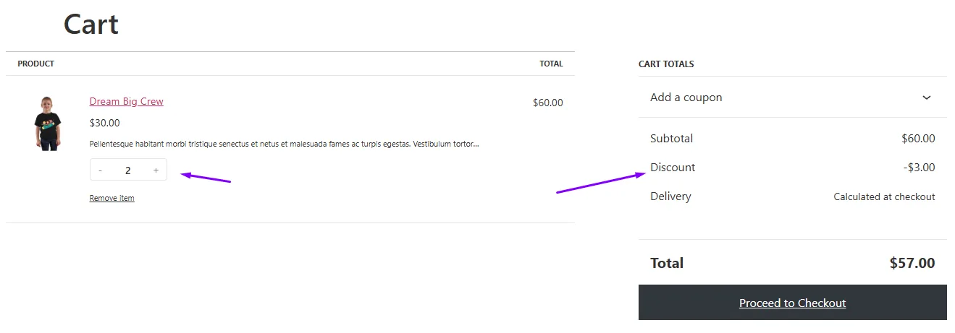Click the Cart page heading
Screen dimensions: 955x333
pyautogui.click(x=91, y=25)
